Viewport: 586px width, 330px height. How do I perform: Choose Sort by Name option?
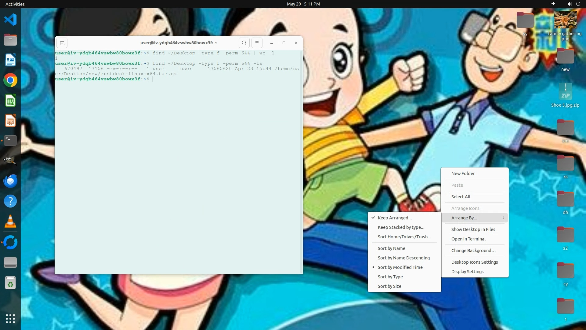point(392,248)
